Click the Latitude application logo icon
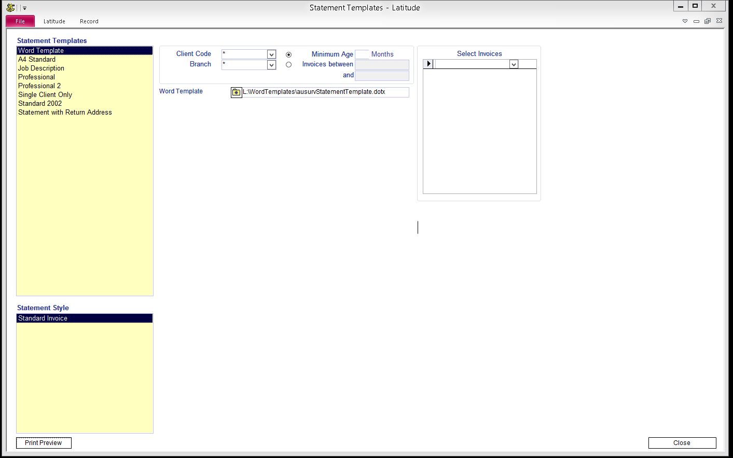733x458 pixels. 10,7
